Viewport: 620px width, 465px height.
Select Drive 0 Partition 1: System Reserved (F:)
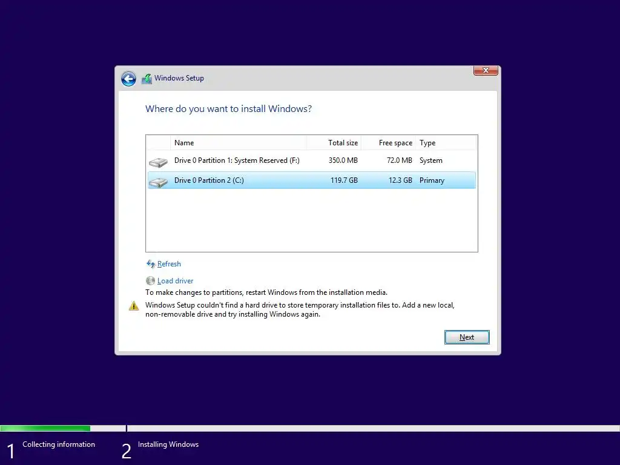point(312,160)
